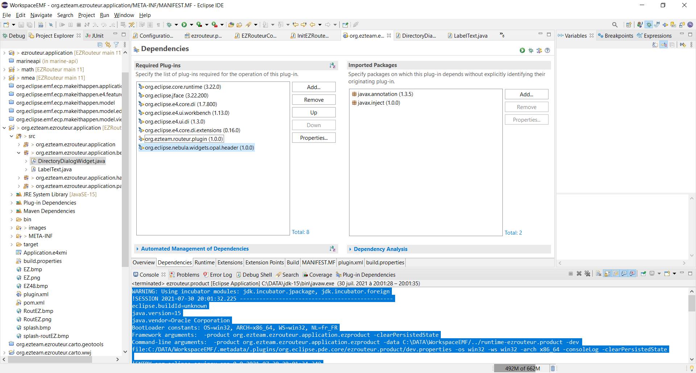Viewport: 696px width, 373px height.
Task: Open the LabelText.java editor tab
Action: tap(468, 35)
